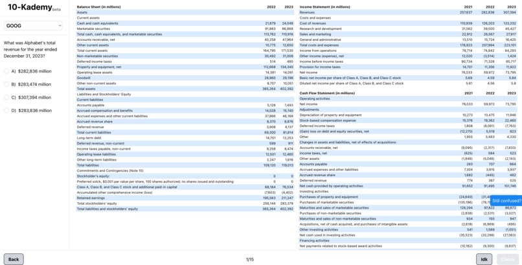Click the Operating lease liabilities row label

pos(96,154)
